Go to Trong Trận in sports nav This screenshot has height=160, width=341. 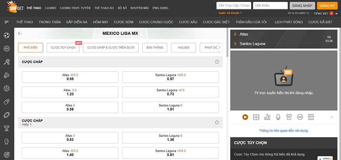point(50,22)
